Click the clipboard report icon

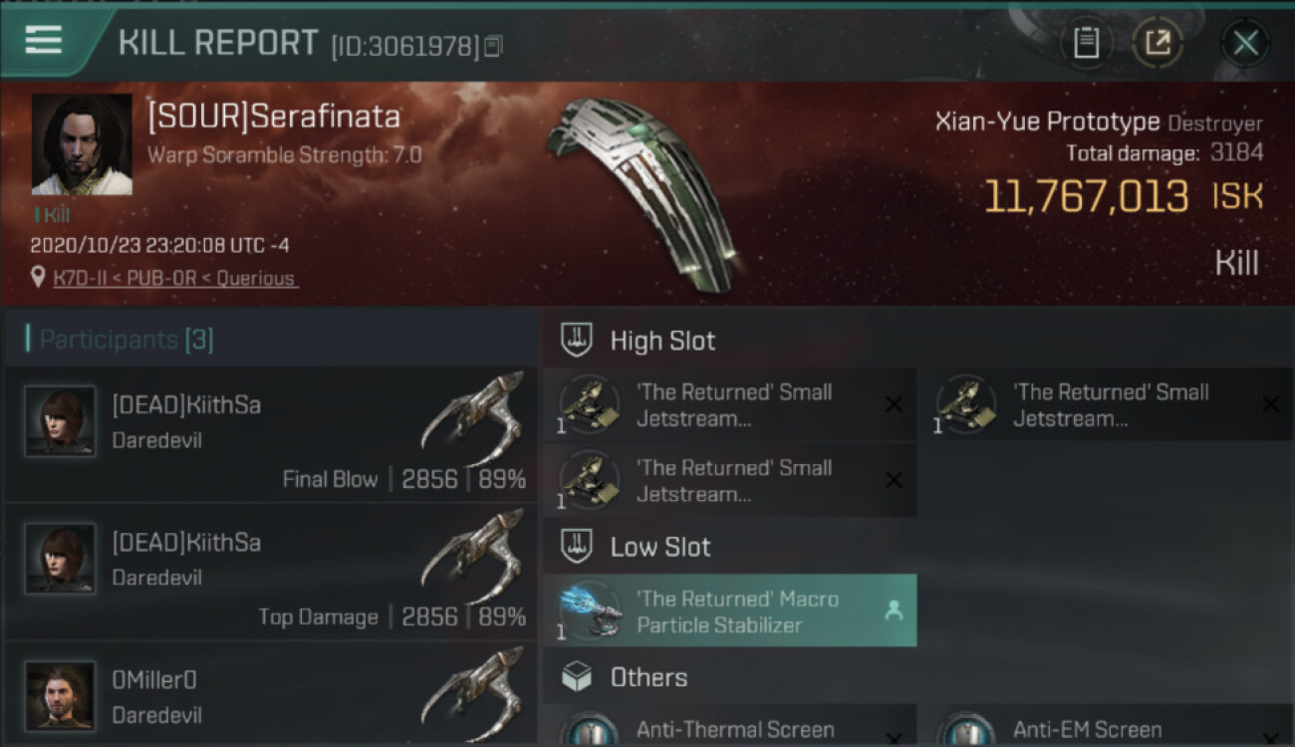coord(1086,43)
